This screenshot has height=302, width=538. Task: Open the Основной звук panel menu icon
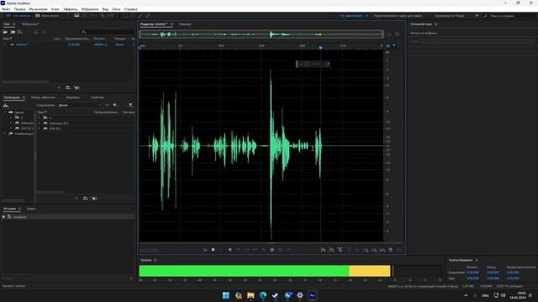click(435, 24)
